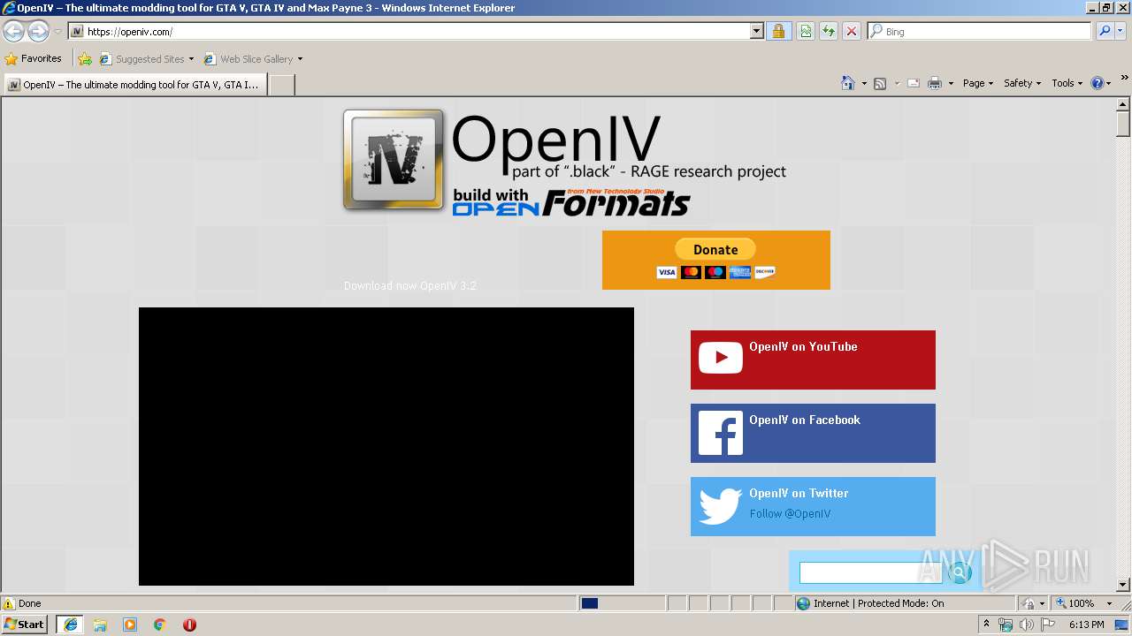This screenshot has height=636, width=1132.
Task: Click the YouTube play icon
Action: point(721,358)
